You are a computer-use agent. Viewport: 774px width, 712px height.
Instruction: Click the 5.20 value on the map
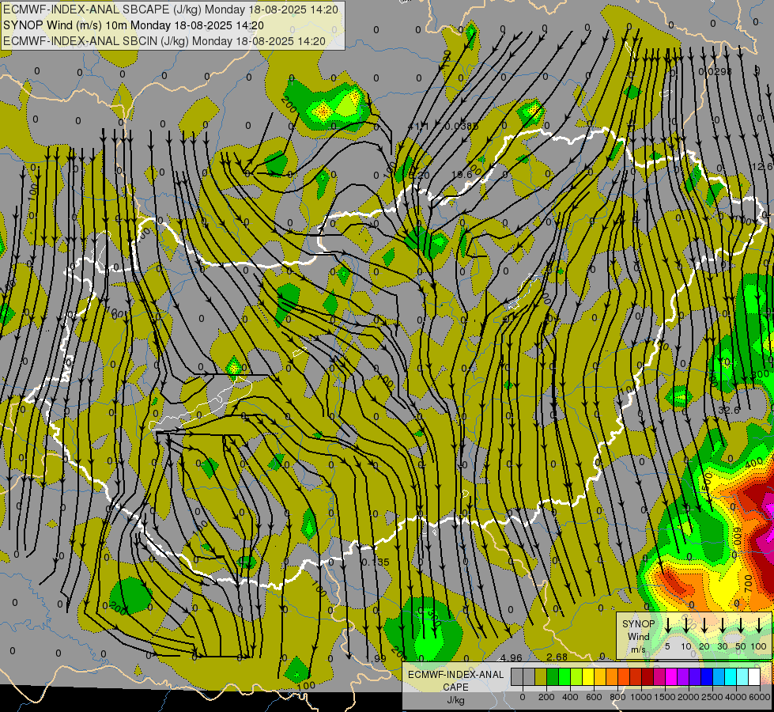(418, 175)
